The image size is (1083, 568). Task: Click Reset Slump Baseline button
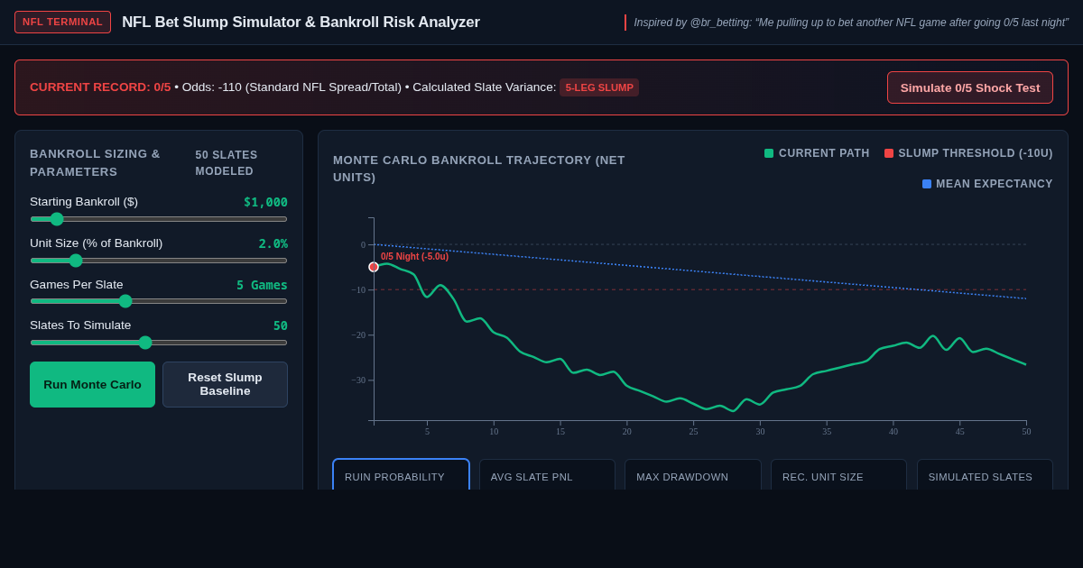pyautogui.click(x=225, y=384)
